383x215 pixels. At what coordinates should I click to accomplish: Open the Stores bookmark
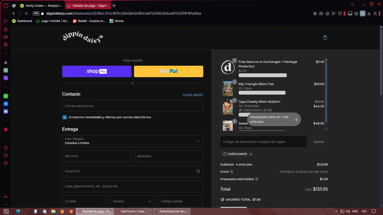click(x=117, y=21)
